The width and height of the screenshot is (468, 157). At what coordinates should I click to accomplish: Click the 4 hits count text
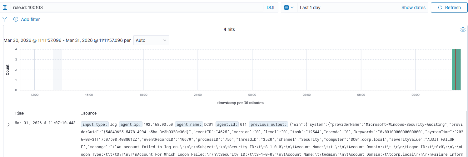229,29
